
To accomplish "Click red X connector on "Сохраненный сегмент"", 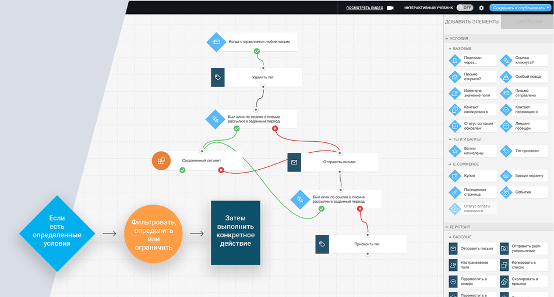I will point(221,170).
